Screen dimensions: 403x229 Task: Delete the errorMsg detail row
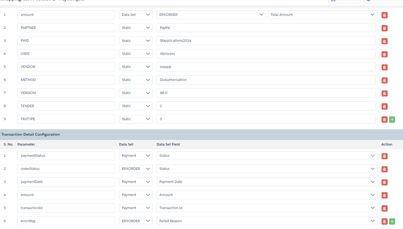384,222
